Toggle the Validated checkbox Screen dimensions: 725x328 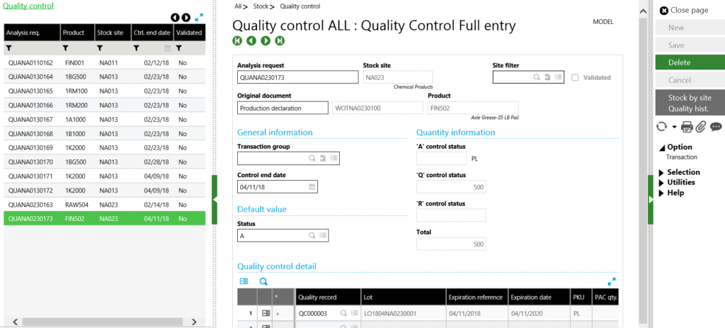tap(575, 78)
